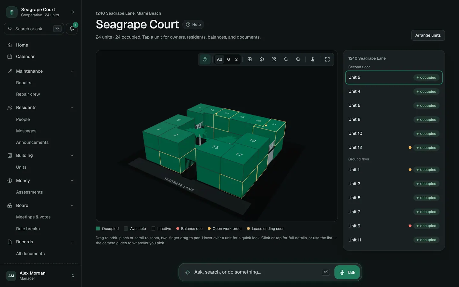Click the Arrange units button
Image resolution: width=459 pixels, height=287 pixels.
pyautogui.click(x=428, y=35)
